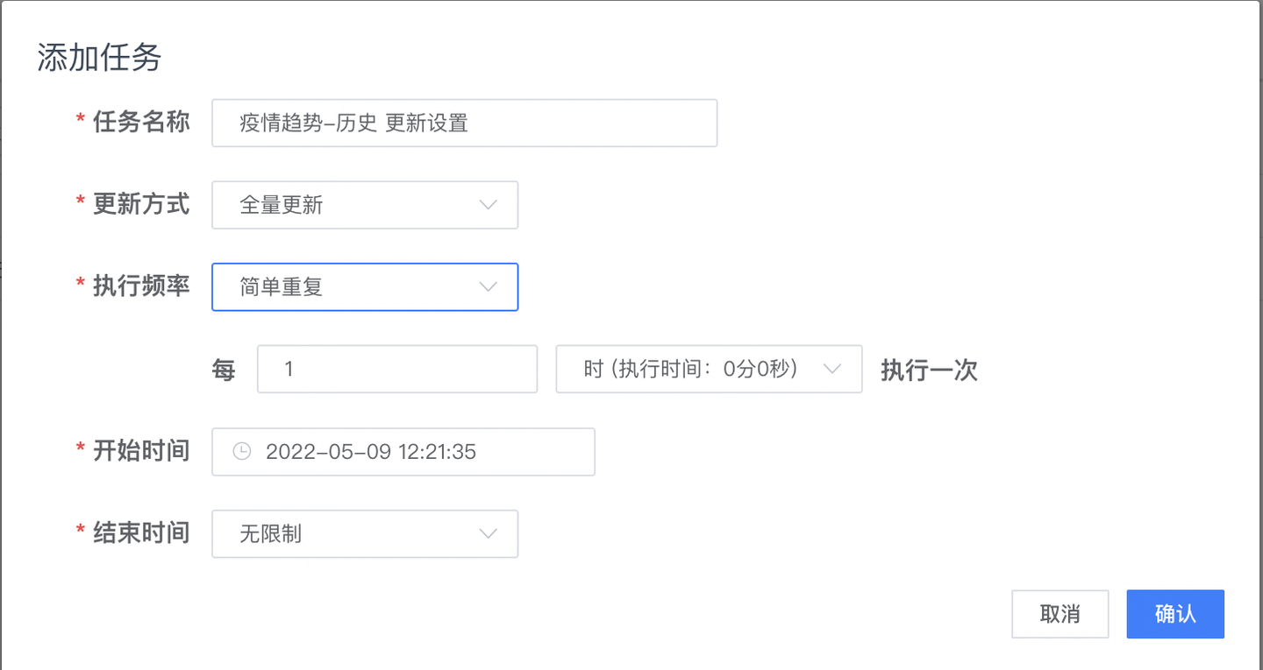Click the clock icon in the start time field
The image size is (1263, 670).
pos(241,452)
